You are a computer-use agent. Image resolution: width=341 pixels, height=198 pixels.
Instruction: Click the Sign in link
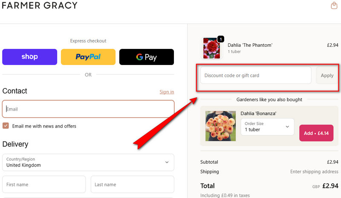coord(167,92)
